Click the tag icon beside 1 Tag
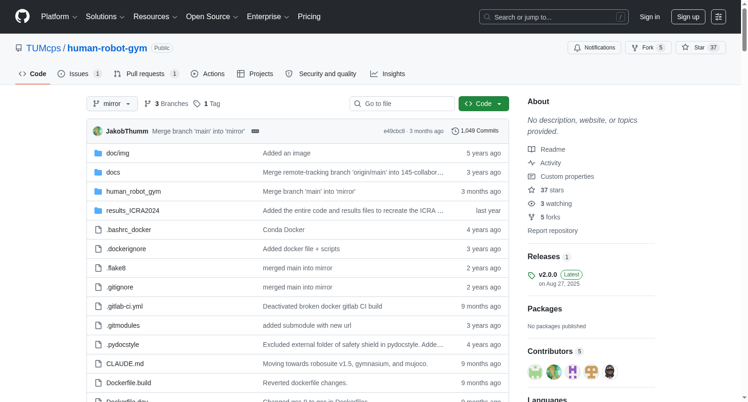This screenshot has width=748, height=402. pos(197,104)
